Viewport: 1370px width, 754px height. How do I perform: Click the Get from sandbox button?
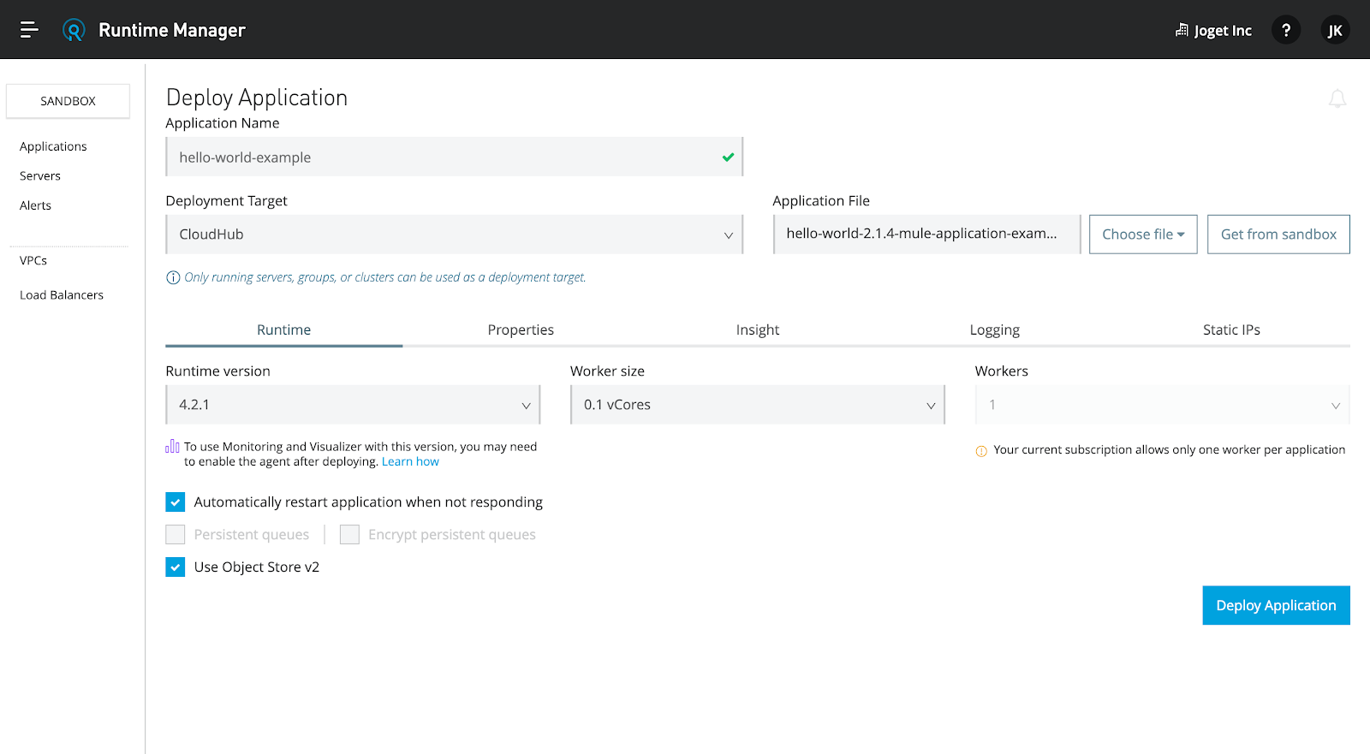pyautogui.click(x=1278, y=235)
